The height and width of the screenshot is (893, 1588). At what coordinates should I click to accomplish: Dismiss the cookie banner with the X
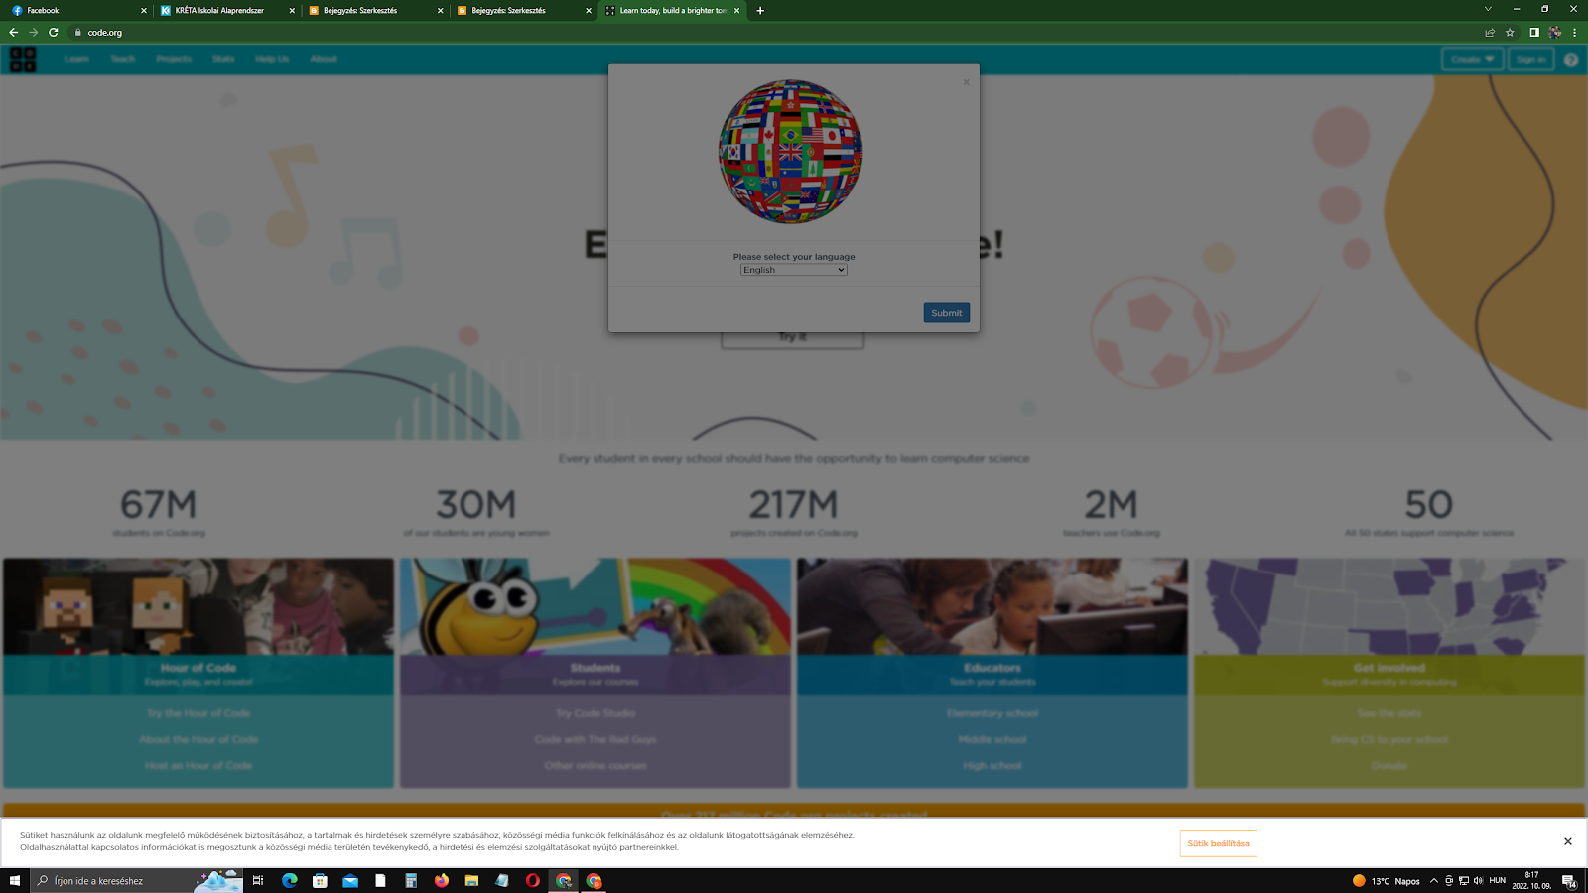coord(1568,841)
